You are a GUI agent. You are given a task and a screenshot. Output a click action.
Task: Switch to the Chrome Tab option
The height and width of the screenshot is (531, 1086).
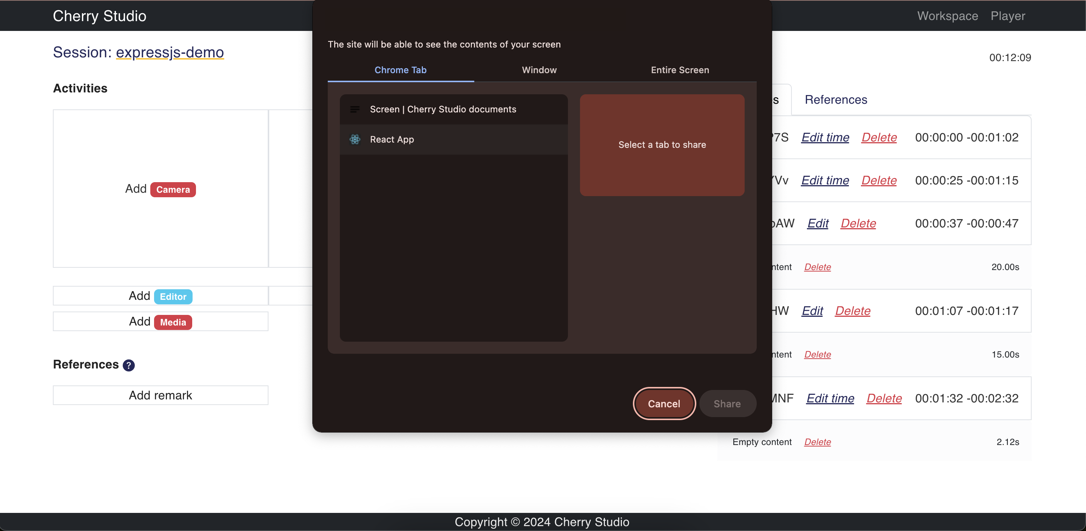(x=401, y=70)
